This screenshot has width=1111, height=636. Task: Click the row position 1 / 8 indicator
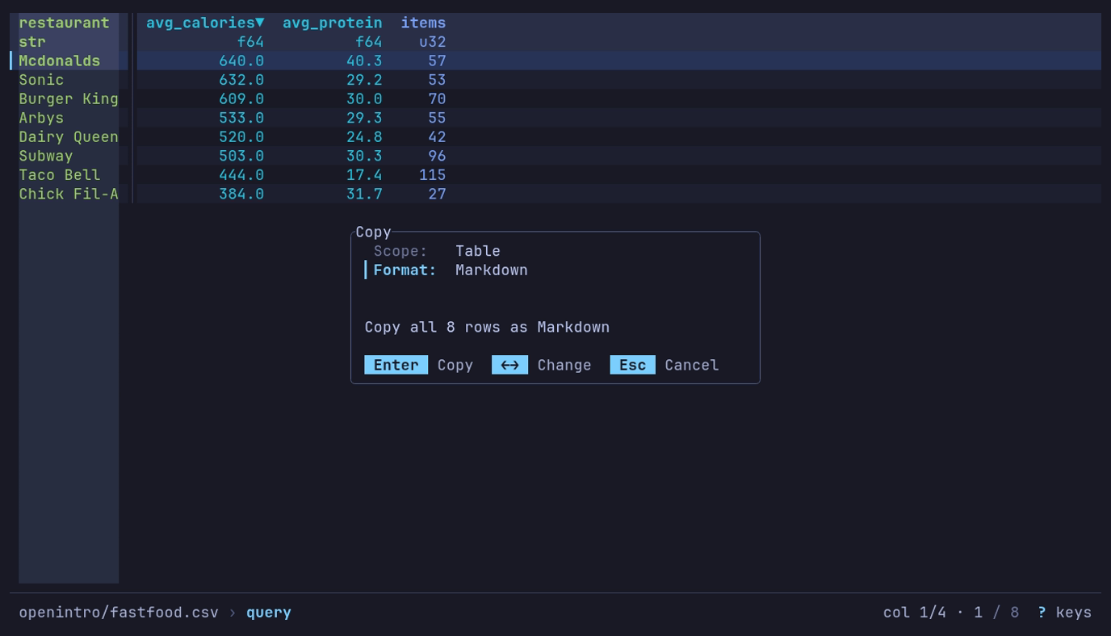996,613
